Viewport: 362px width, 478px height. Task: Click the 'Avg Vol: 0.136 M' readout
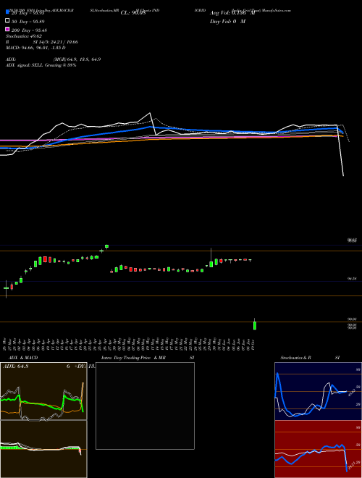click(232, 13)
